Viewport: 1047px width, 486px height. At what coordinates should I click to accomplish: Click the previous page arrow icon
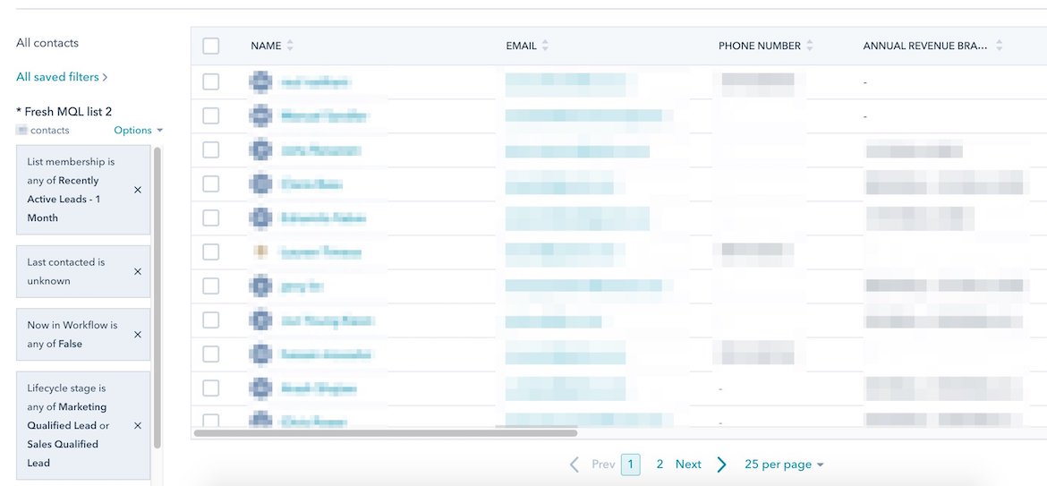(575, 465)
